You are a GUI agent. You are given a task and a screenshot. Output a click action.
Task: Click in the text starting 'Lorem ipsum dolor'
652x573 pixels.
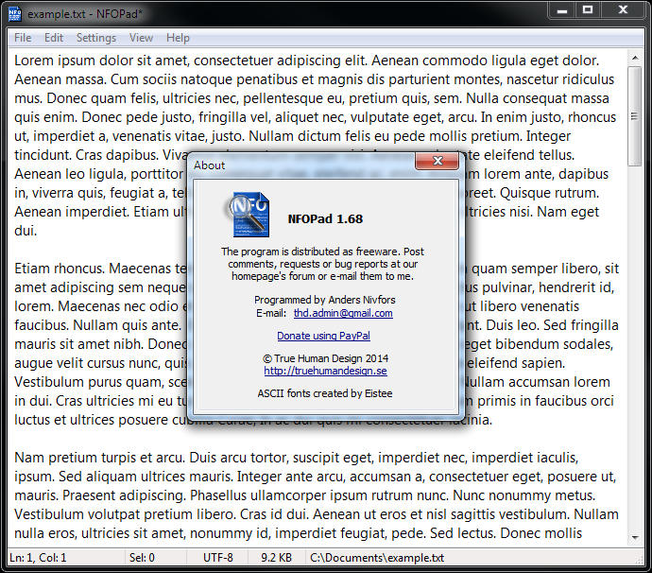coord(306,61)
